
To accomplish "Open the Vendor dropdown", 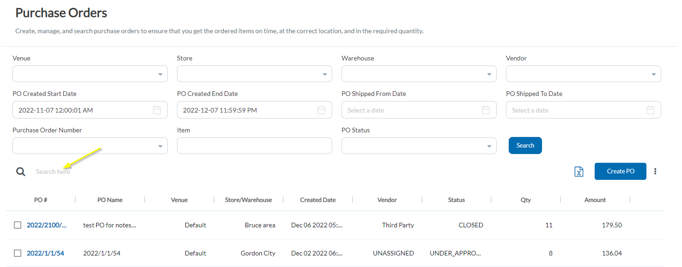I will coord(654,74).
